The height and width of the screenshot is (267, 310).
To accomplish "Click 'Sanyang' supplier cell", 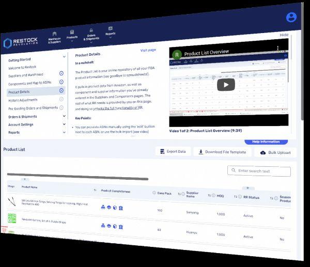I will click(x=192, y=212).
